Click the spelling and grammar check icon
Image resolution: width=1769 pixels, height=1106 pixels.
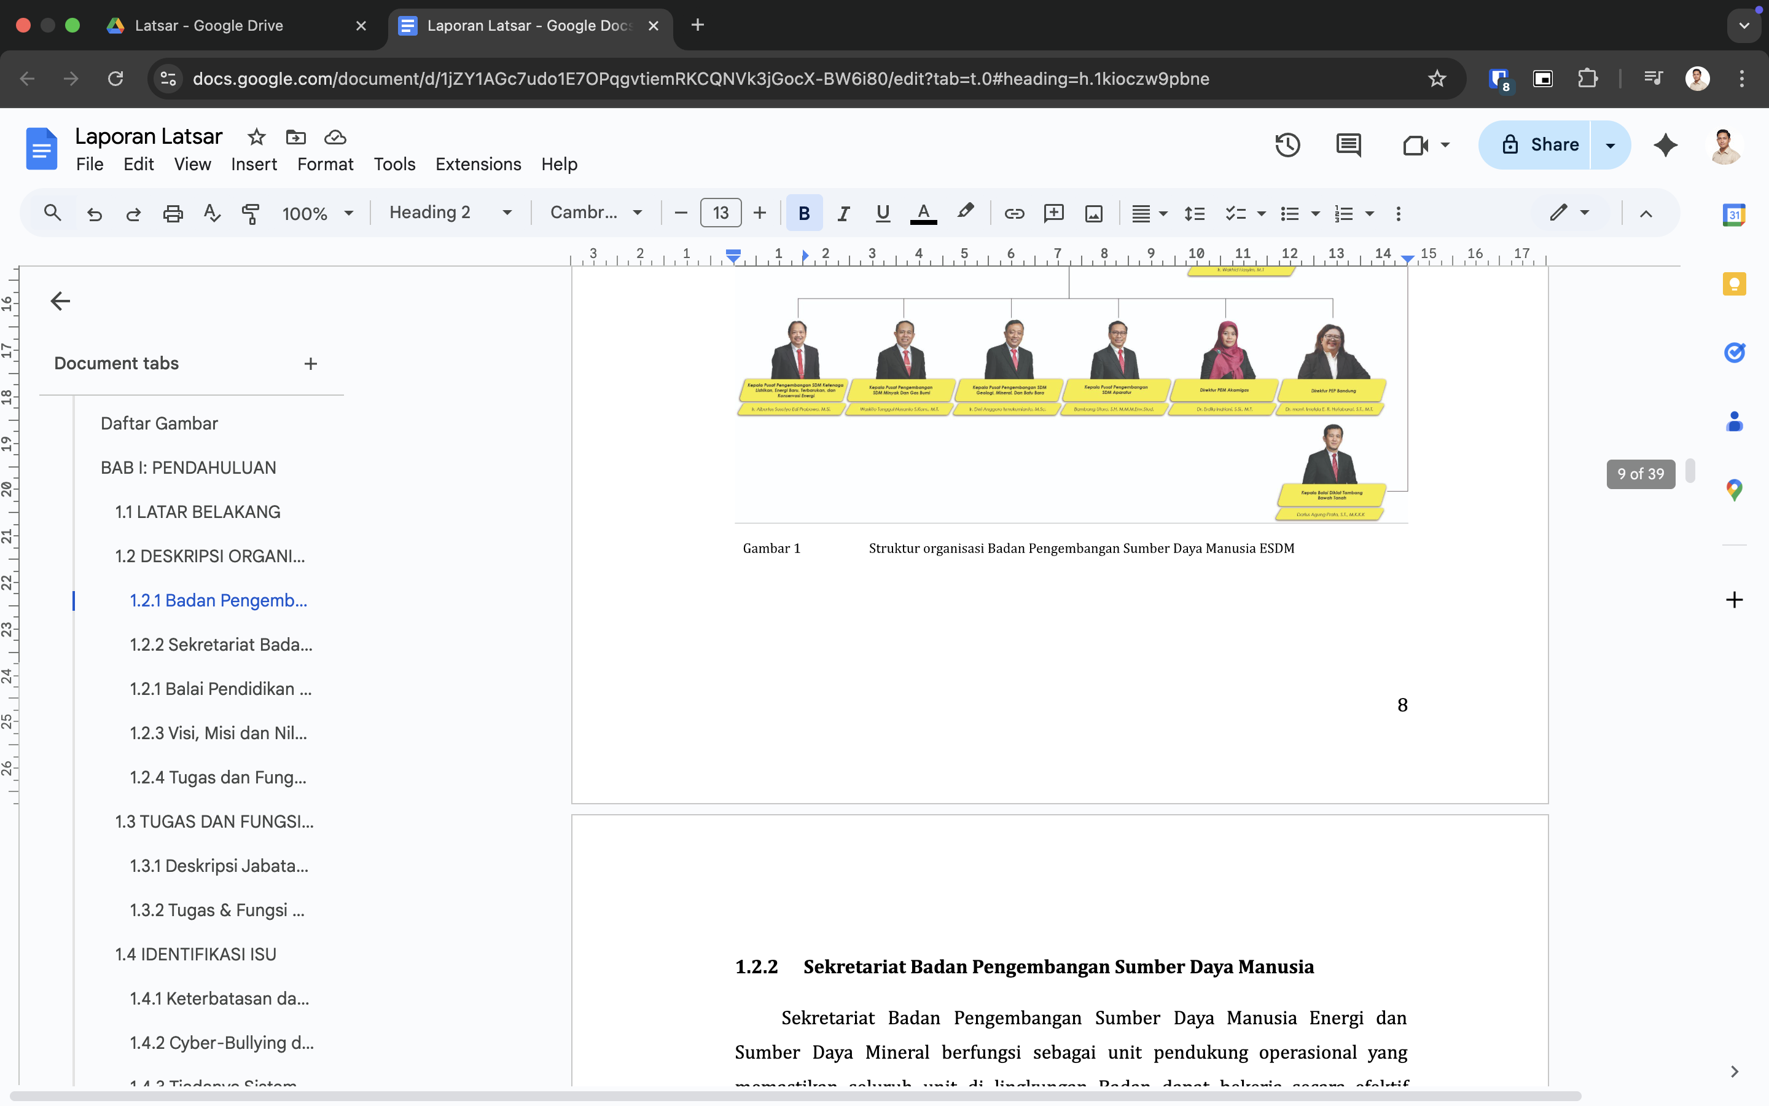pos(211,213)
